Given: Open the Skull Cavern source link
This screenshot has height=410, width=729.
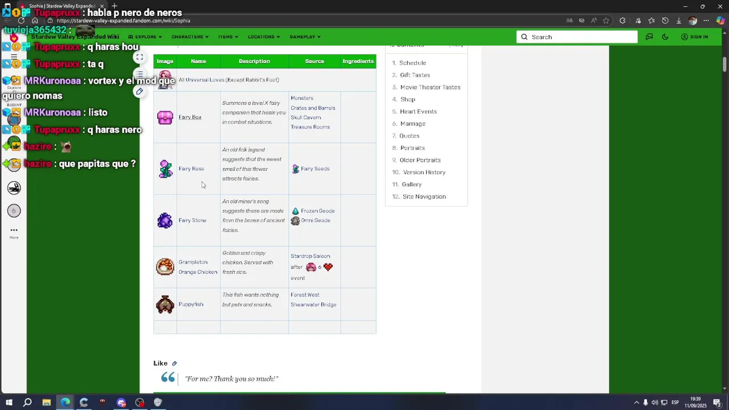Looking at the screenshot, I should [306, 118].
